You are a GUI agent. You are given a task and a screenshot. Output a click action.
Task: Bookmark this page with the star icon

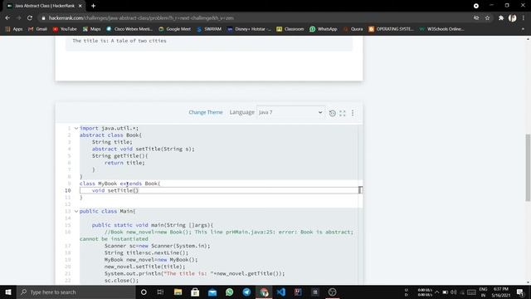[x=487, y=18]
